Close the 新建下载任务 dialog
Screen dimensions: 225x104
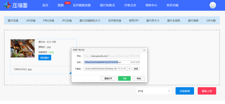coord(144,50)
